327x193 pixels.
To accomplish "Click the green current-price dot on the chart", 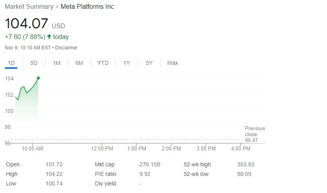I will [38, 78].
